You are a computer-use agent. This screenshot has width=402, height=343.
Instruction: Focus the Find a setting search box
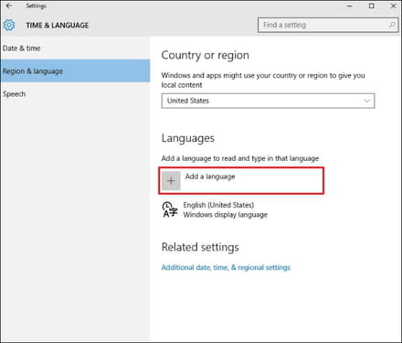tap(328, 25)
